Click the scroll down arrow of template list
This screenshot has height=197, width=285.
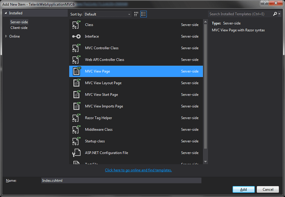206,162
